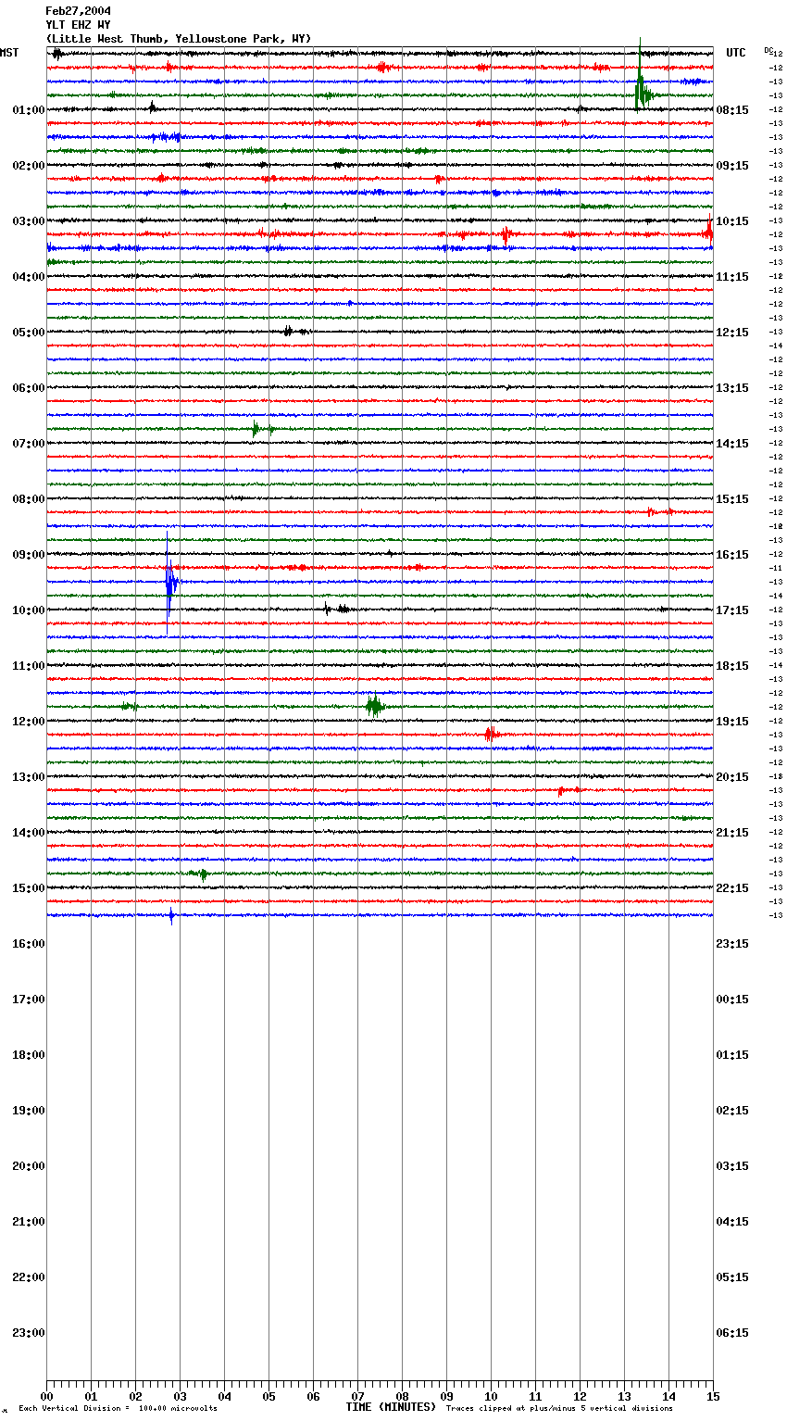
Task: Click the tall blue seismic spike above 10:00
Action: (x=170, y=583)
